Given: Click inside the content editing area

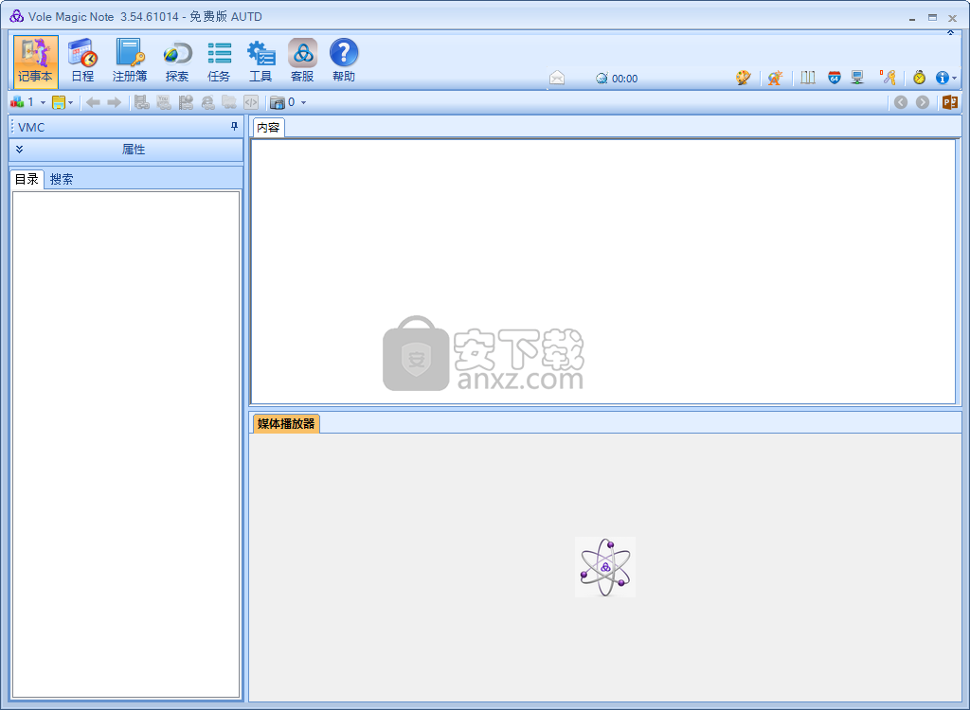Looking at the screenshot, I should coord(603,272).
